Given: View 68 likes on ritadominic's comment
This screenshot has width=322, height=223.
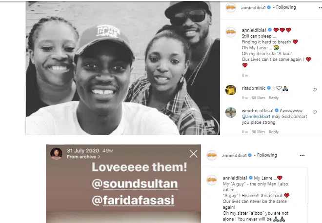Looking at the screenshot, I should pos(259,98).
